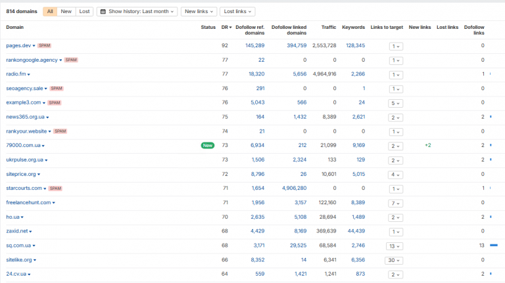Open the zaxid.net domain link

pos(16,231)
